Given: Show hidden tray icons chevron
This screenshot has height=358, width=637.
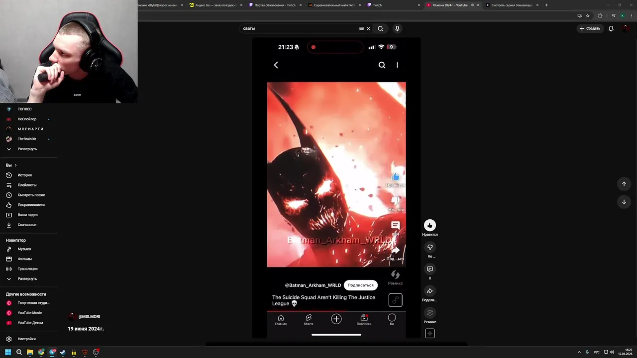Looking at the screenshot, I should [578, 352].
